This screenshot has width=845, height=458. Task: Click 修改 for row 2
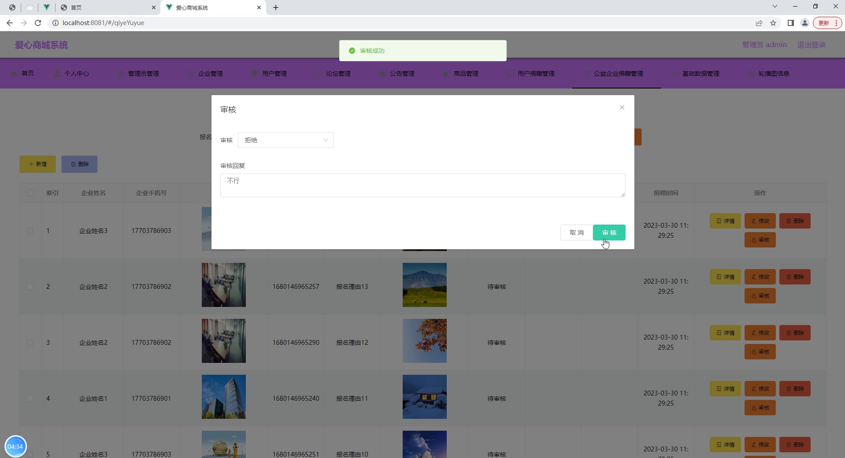click(x=760, y=277)
